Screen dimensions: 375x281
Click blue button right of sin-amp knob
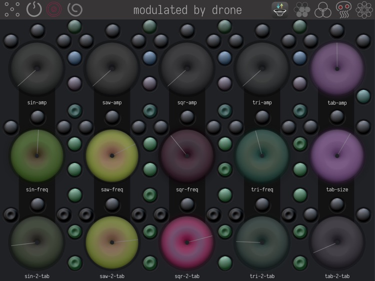click(x=74, y=58)
